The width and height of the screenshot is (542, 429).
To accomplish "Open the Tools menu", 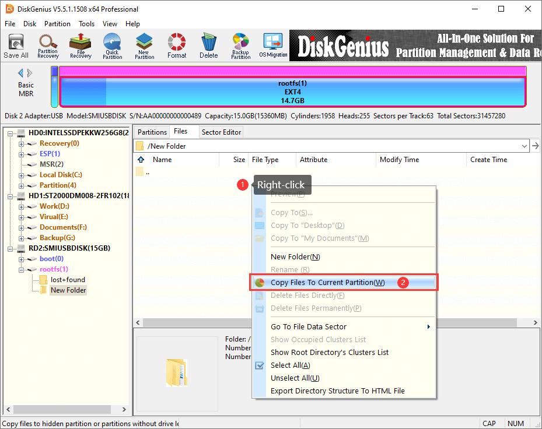I will tap(86, 23).
